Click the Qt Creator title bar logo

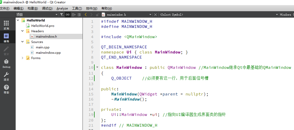click(1, 2)
